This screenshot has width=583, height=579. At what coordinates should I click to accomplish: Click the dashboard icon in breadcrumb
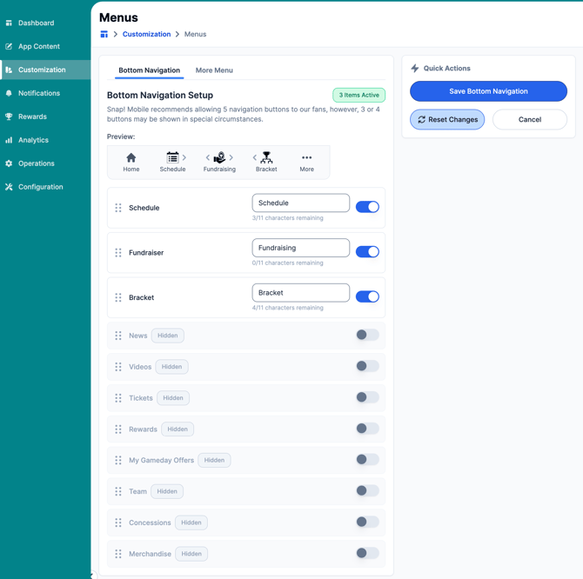pos(104,34)
